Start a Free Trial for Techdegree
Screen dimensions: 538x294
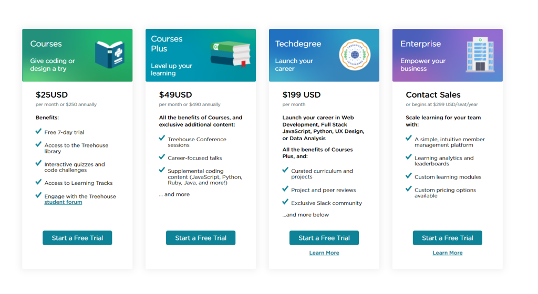324,238
